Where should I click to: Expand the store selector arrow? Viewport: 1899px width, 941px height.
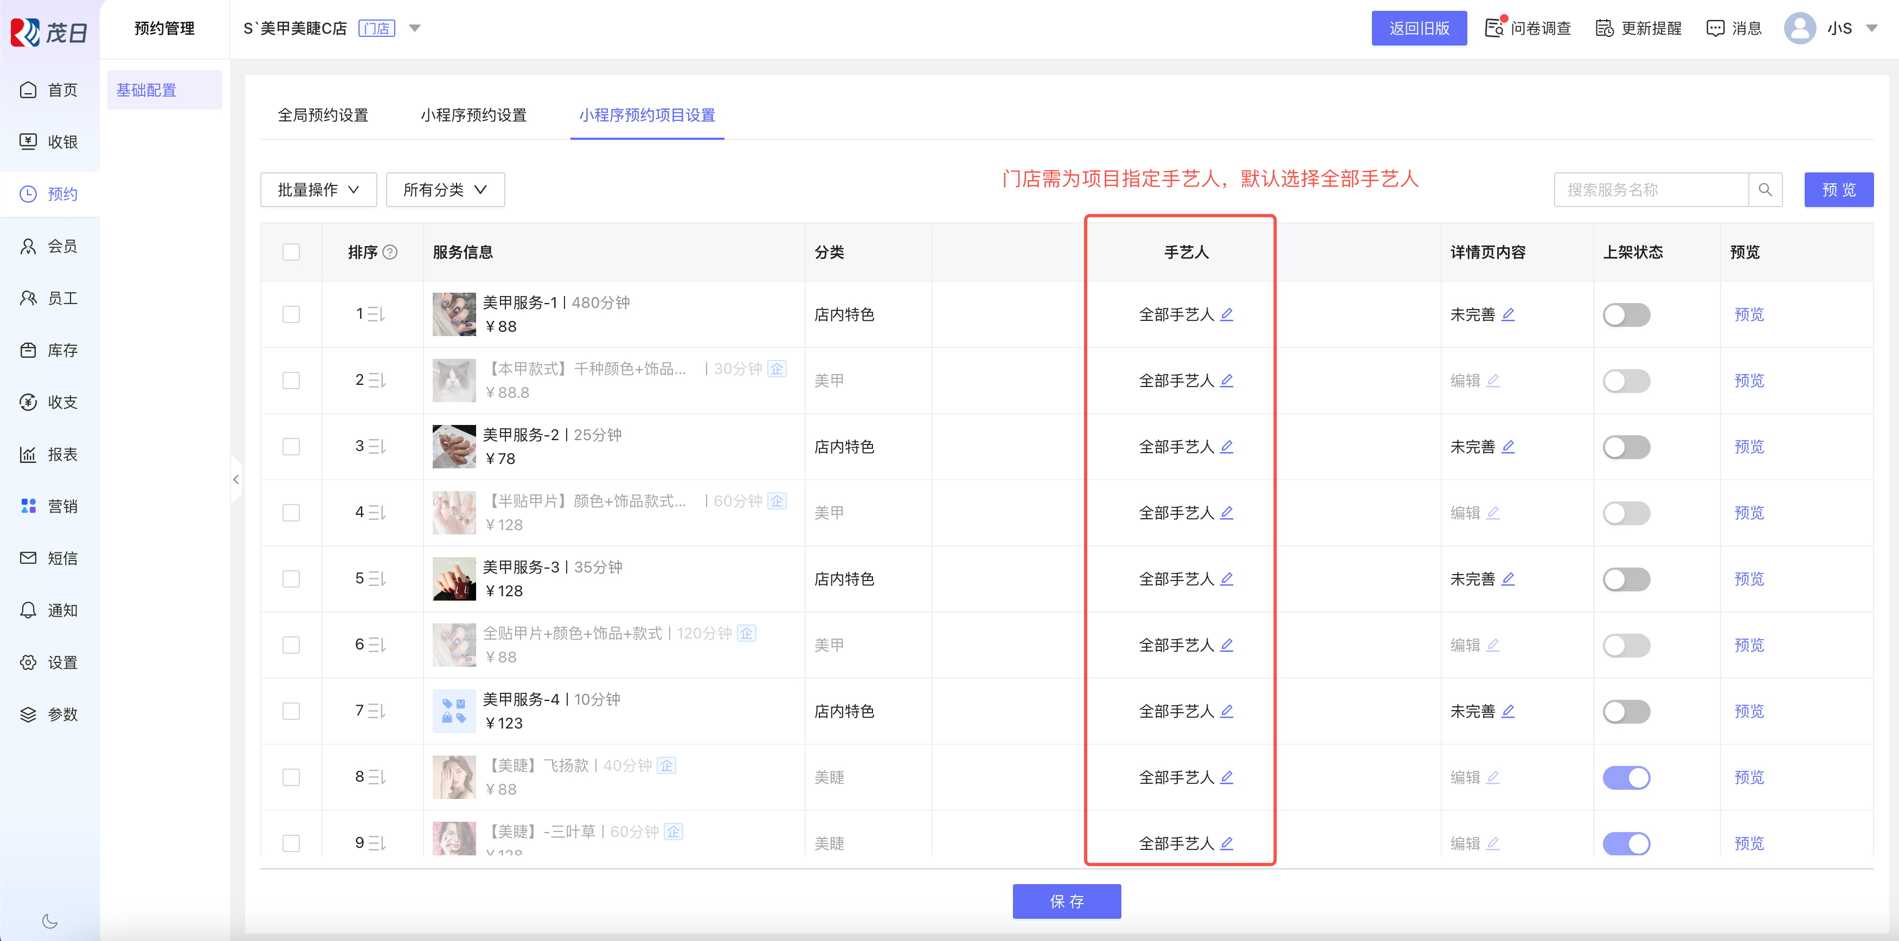(415, 28)
